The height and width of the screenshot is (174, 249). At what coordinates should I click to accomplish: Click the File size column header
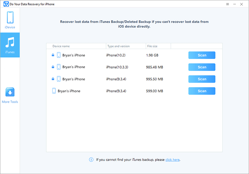(153, 46)
